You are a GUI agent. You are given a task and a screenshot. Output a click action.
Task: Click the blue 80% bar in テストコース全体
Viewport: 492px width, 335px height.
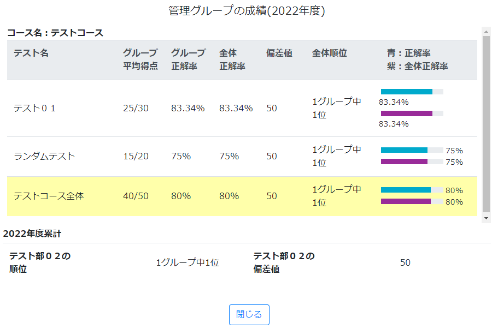tap(406, 190)
